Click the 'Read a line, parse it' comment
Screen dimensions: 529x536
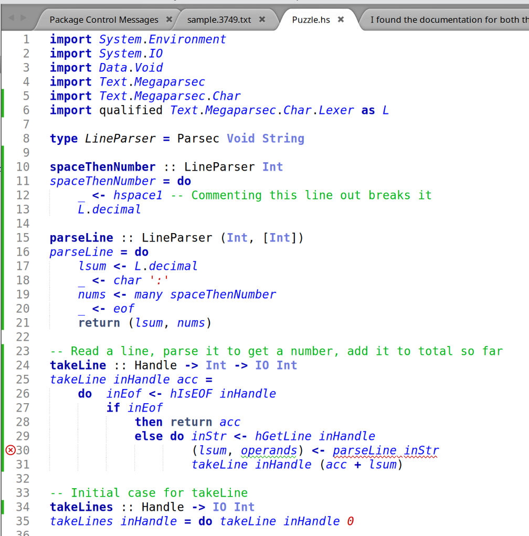coord(276,351)
